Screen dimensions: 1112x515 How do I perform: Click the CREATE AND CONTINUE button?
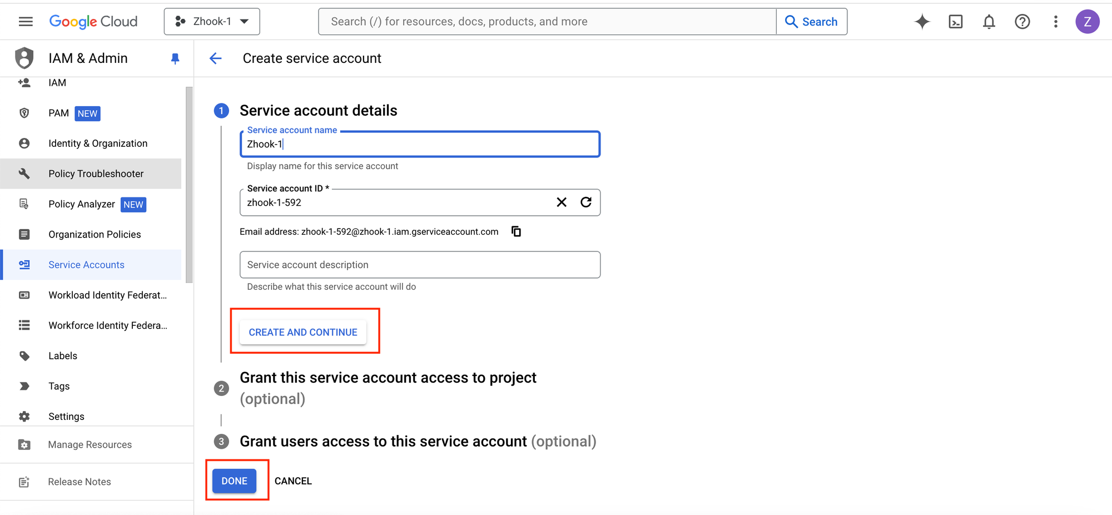tap(303, 332)
